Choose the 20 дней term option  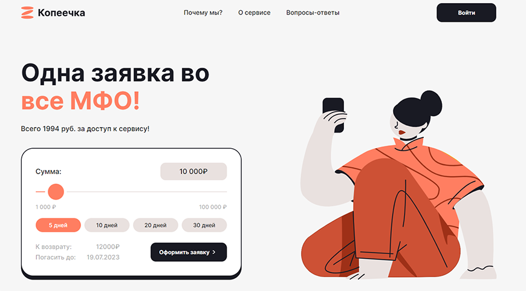pos(155,225)
